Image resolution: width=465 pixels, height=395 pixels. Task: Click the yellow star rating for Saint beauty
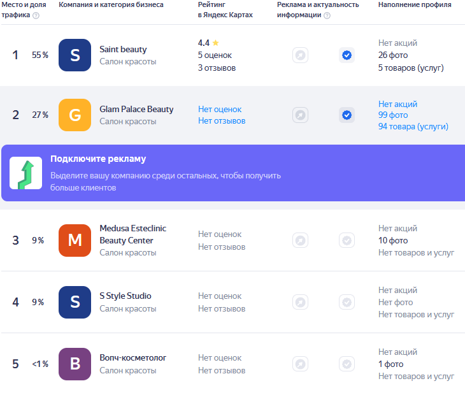pos(215,43)
